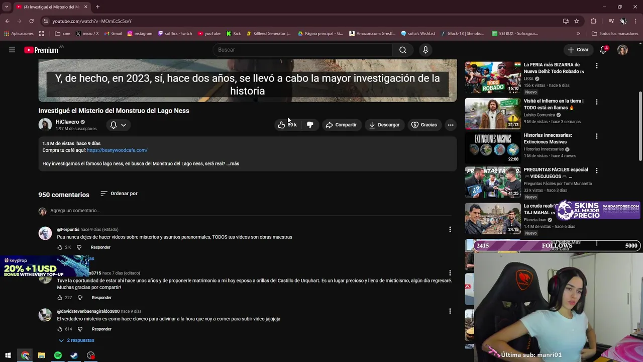Go back with browser back arrow
This screenshot has width=643, height=362.
coord(7,21)
